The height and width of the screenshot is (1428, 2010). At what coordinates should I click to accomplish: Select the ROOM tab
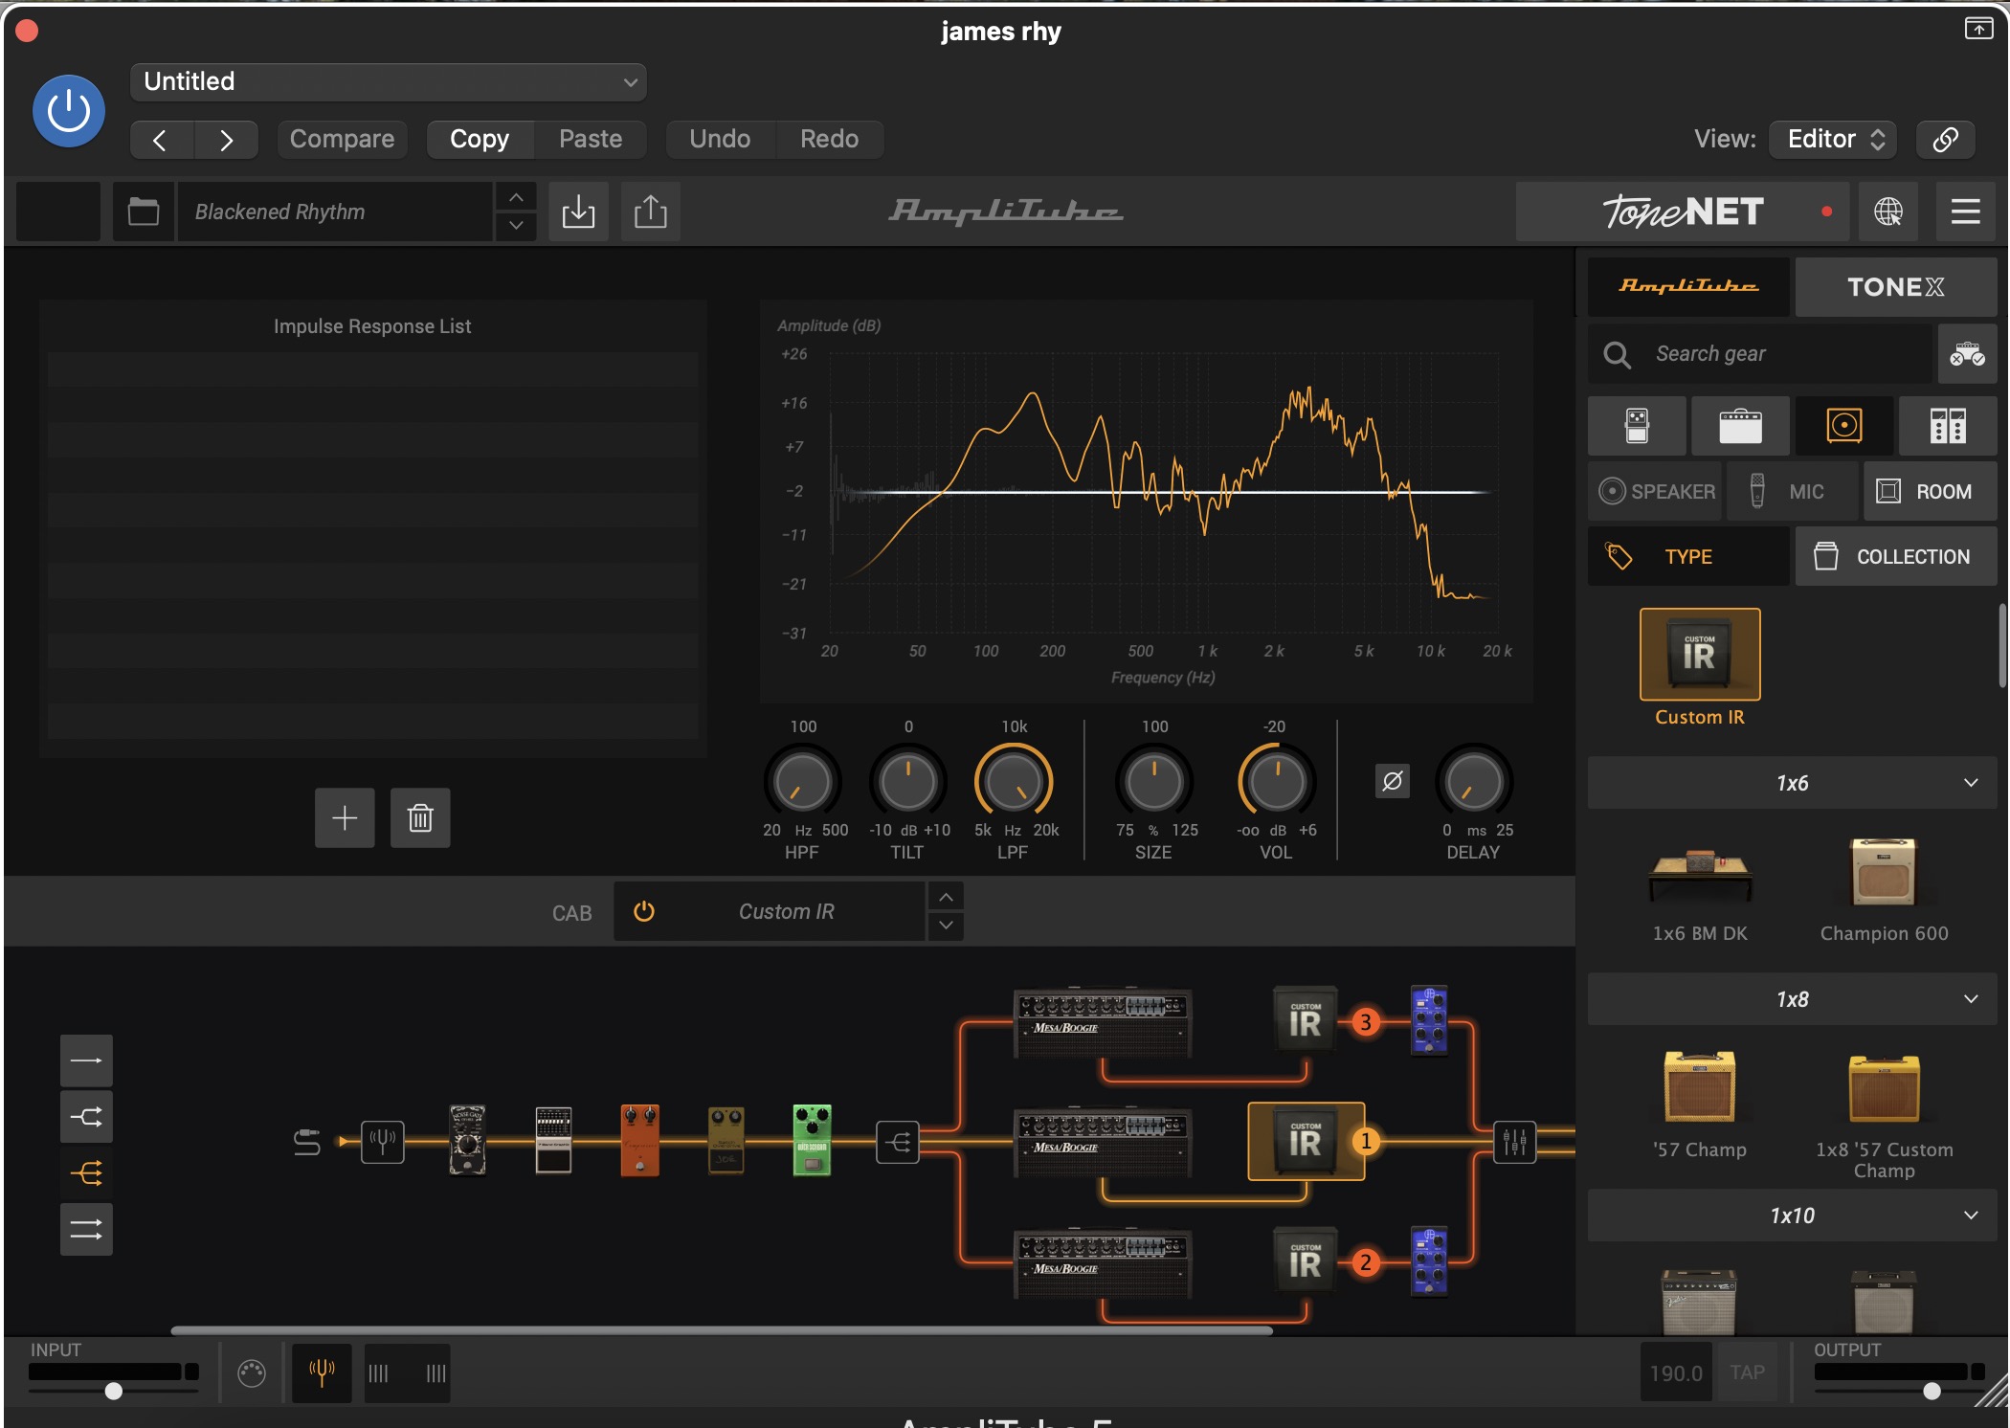[x=1931, y=492]
